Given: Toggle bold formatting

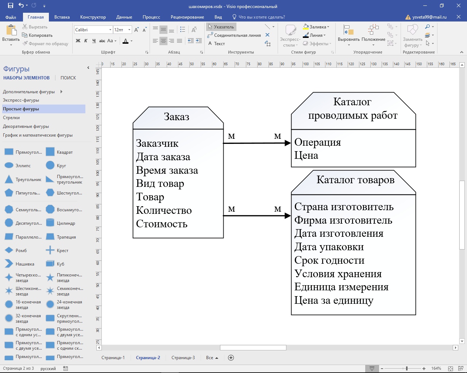Looking at the screenshot, I should click(78, 41).
